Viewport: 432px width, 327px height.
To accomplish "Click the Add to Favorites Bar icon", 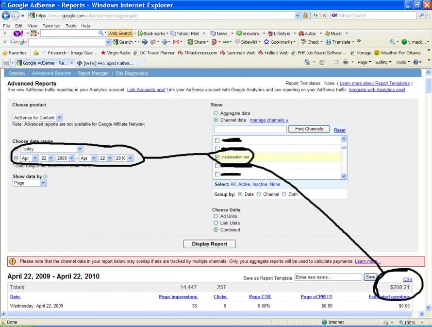I will pyautogui.click(x=36, y=53).
